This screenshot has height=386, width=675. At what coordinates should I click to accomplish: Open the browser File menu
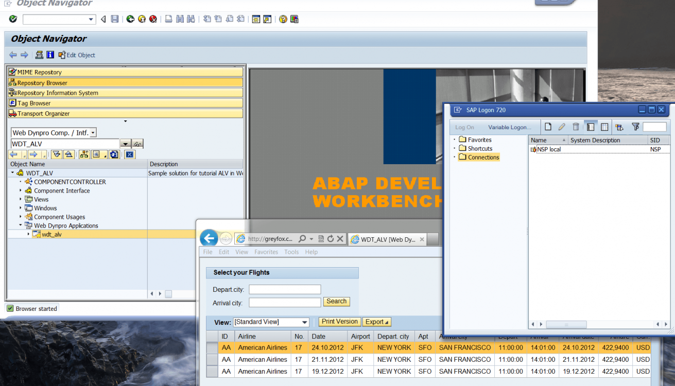208,252
